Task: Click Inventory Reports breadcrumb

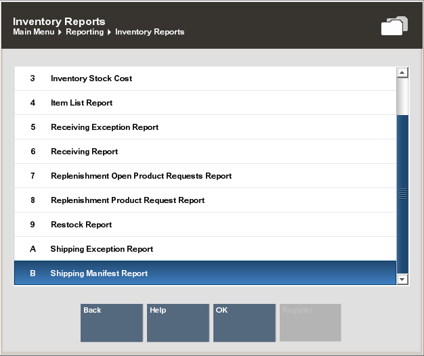Action: coord(150,32)
